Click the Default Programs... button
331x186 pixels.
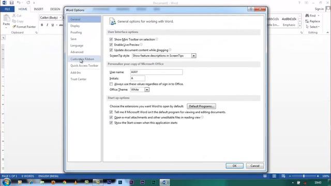pos(201,106)
